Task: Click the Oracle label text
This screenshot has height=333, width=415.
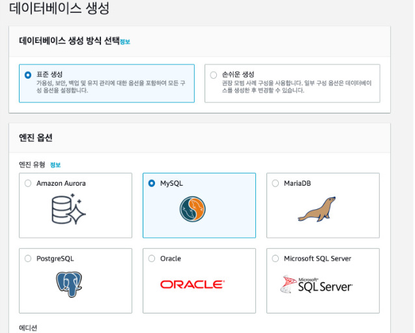Action: [171, 258]
